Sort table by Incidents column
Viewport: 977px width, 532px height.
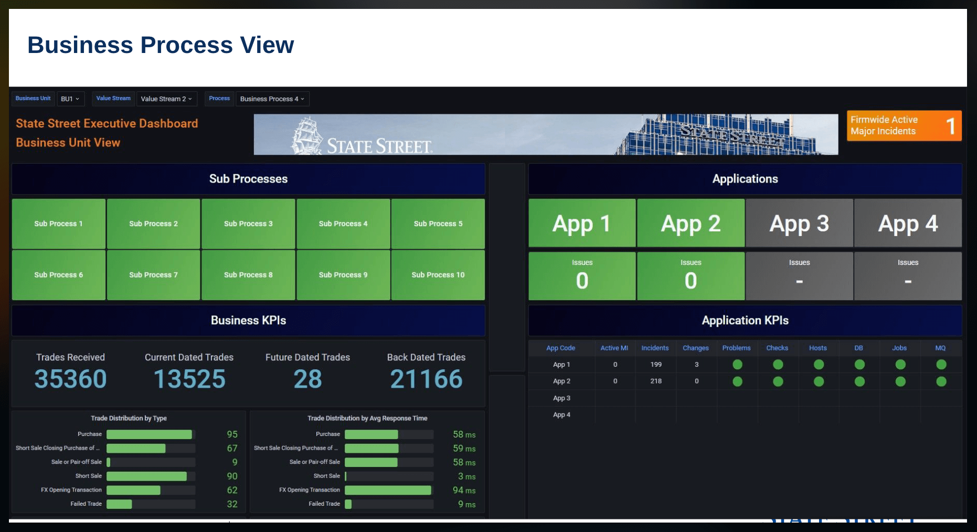(655, 348)
